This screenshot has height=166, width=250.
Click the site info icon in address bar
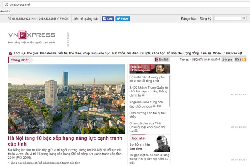tap(3, 5)
